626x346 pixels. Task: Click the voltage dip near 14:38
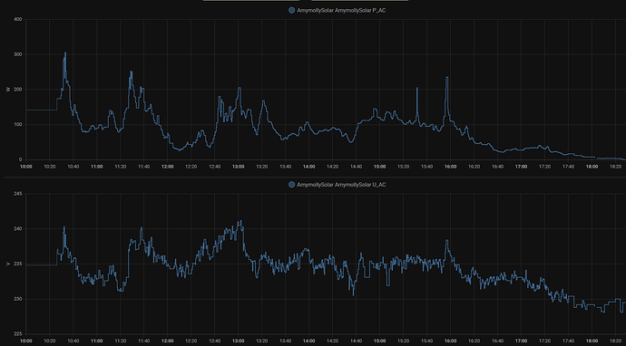[x=353, y=294]
